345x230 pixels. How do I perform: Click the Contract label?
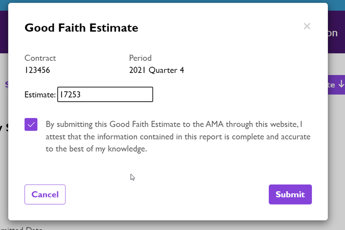tap(40, 58)
